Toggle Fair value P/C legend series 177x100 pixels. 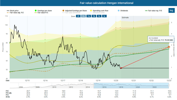point(41,13)
